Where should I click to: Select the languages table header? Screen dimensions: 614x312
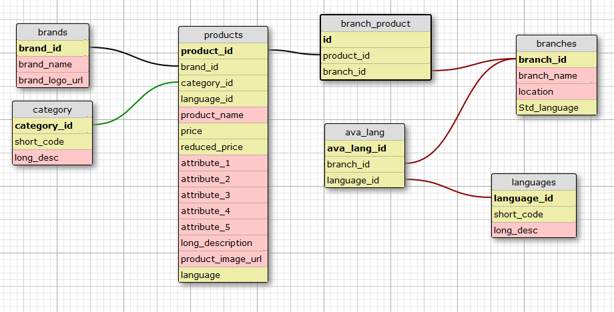point(534,182)
